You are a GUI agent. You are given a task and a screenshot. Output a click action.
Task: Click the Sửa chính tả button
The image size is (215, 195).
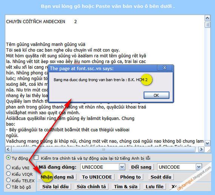[x=91, y=186]
